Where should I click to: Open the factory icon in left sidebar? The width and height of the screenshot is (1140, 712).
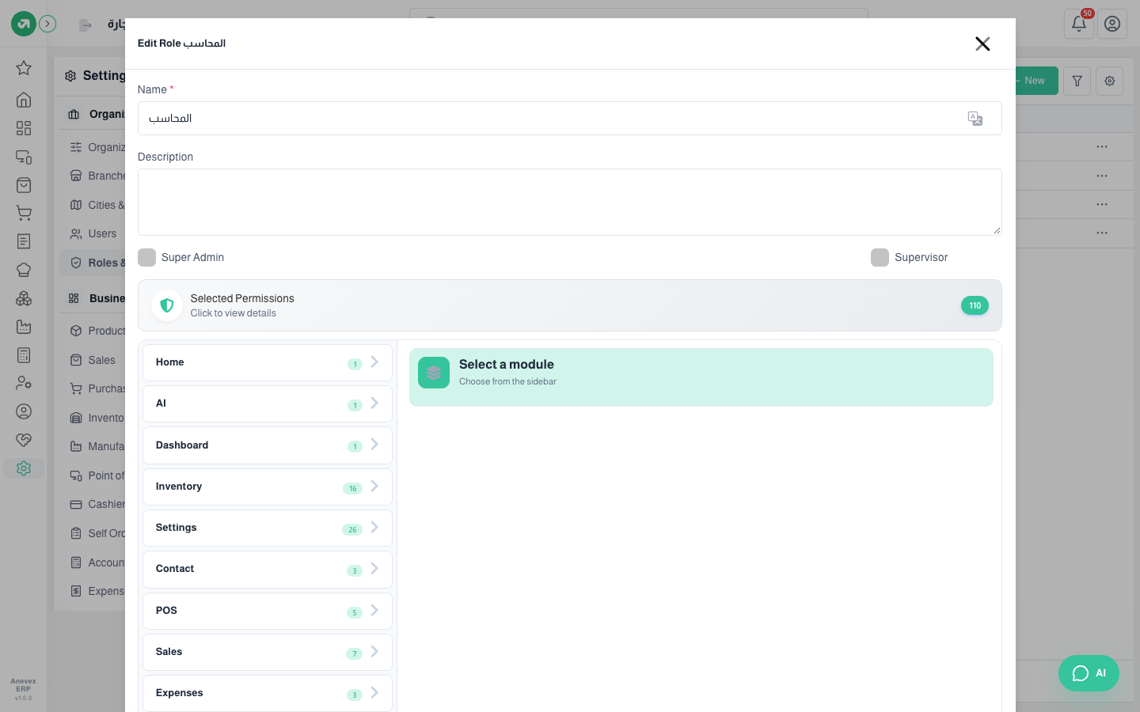click(24, 327)
